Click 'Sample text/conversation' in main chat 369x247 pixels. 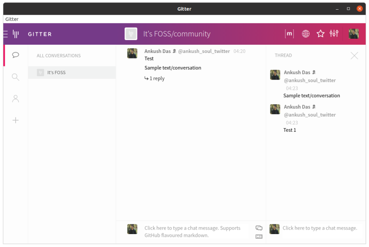click(x=173, y=68)
